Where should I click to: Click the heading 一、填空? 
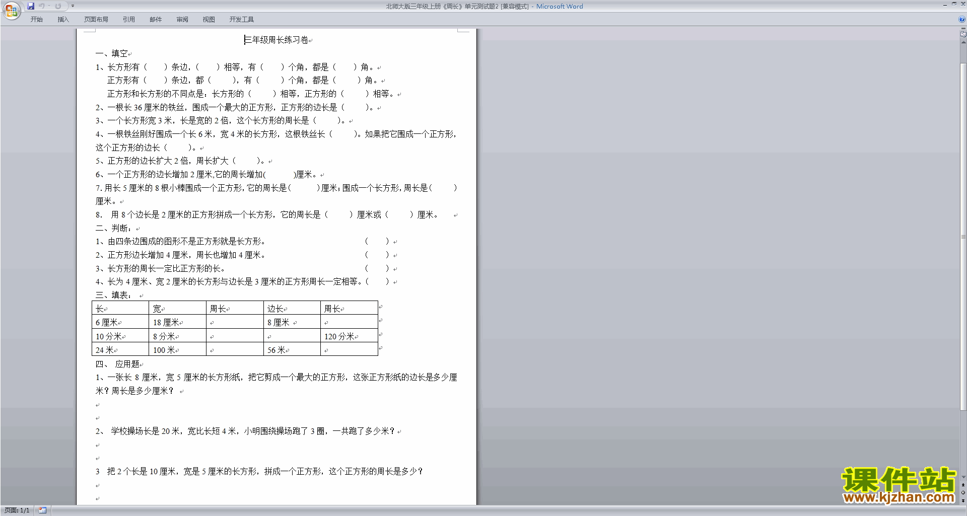pyautogui.click(x=111, y=53)
